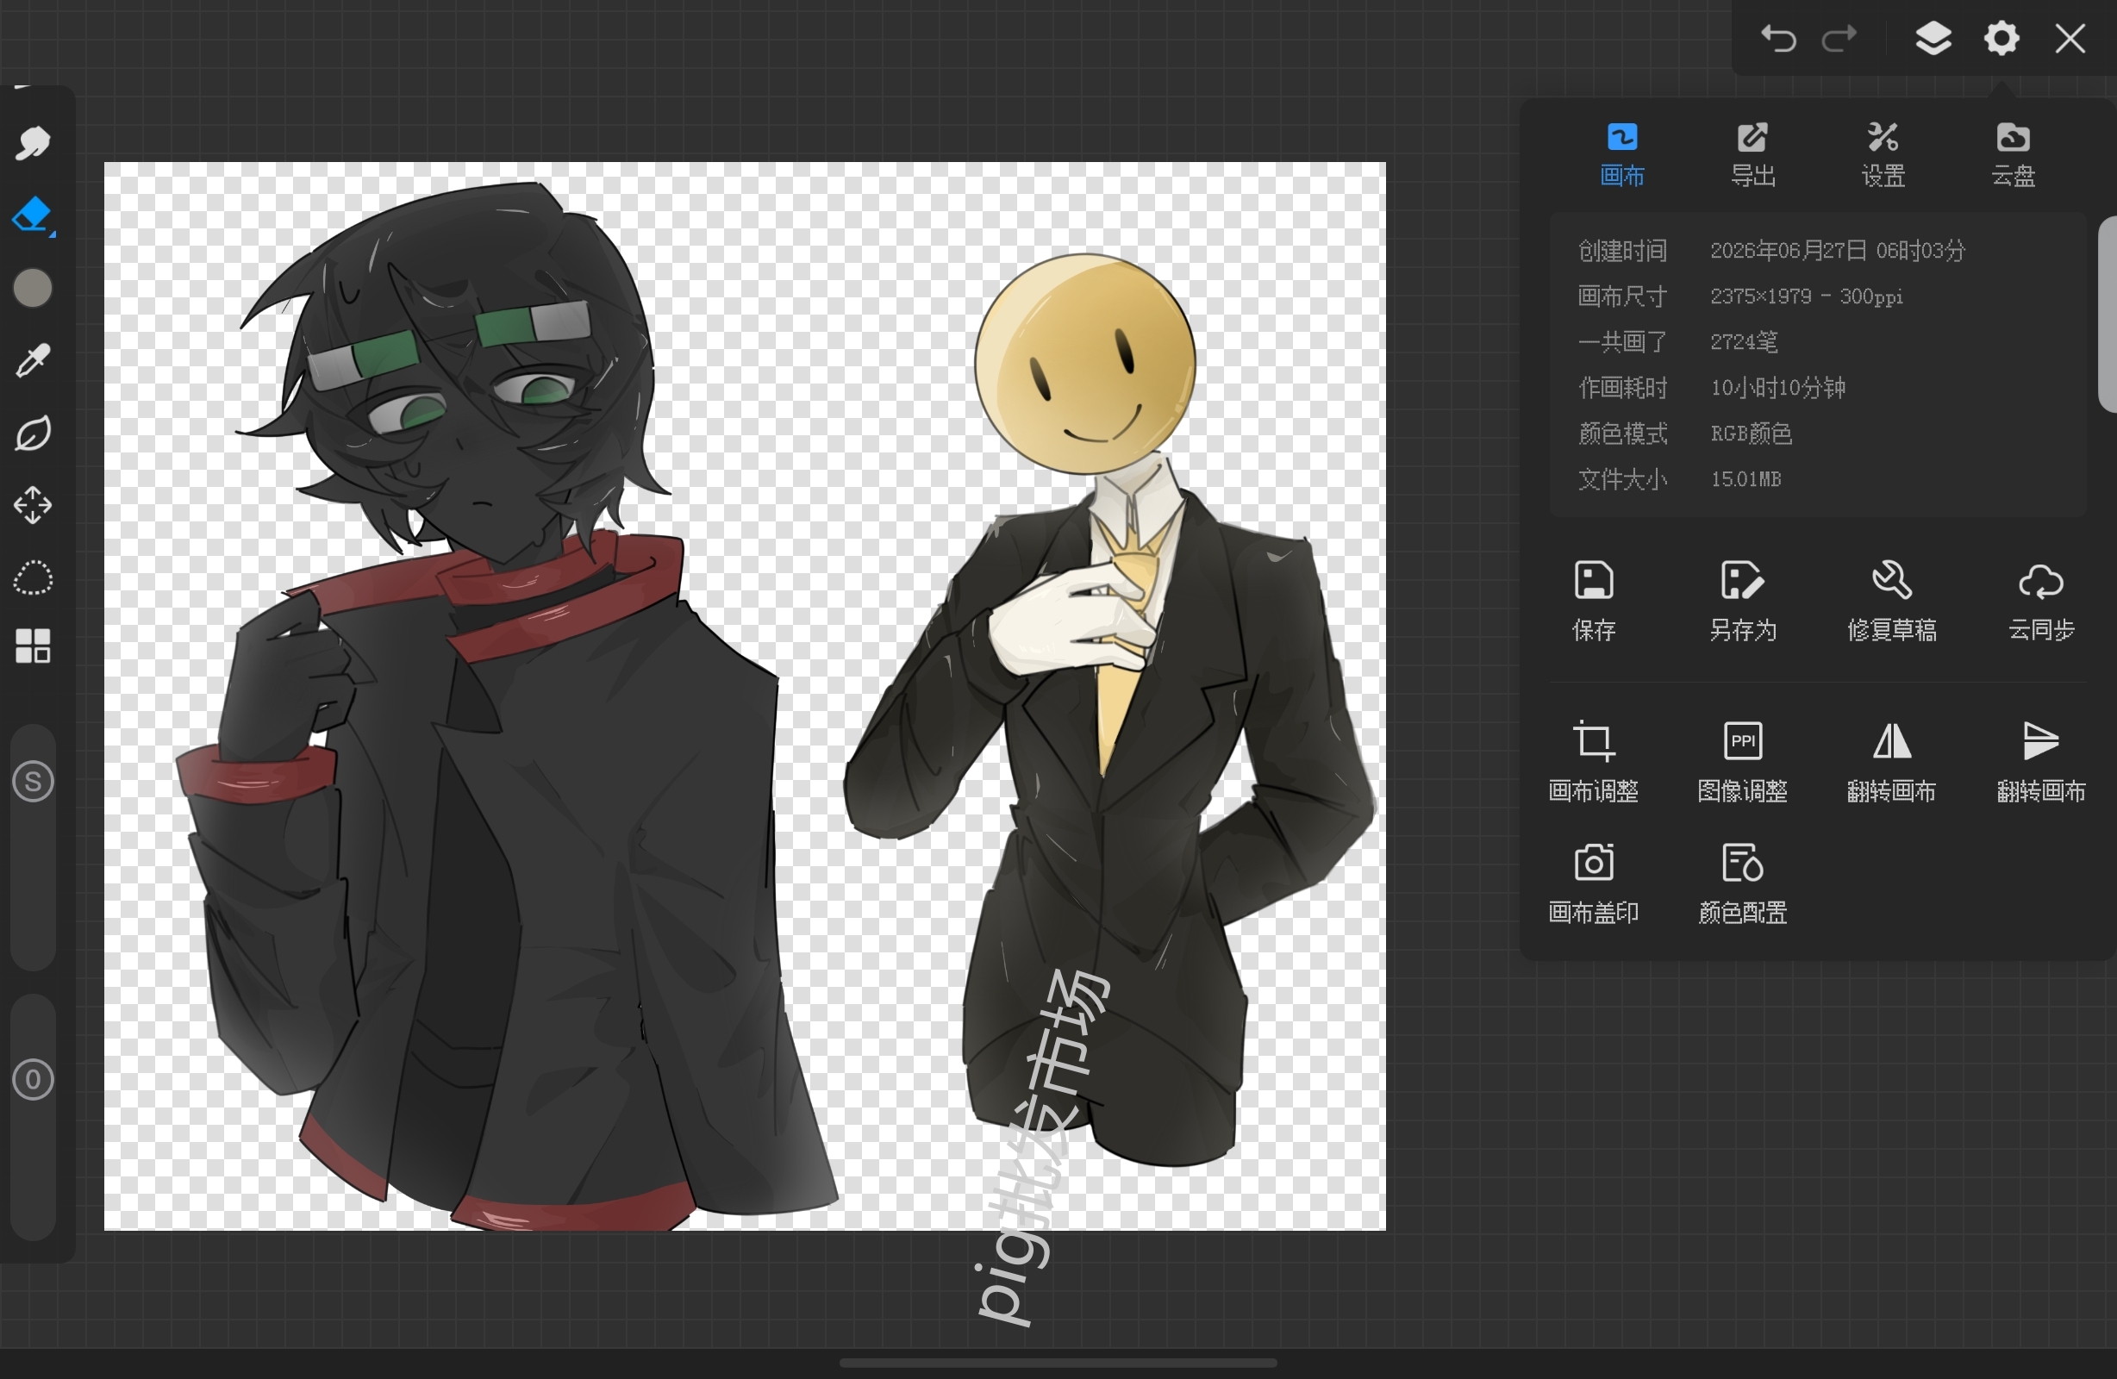Click the right panel scrollbar handle
The width and height of the screenshot is (2117, 1379).
pyautogui.click(x=2108, y=315)
